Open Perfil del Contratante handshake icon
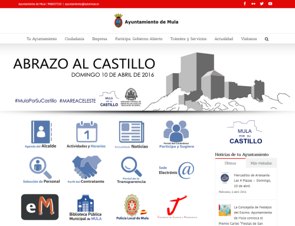Viewport: 295px width, 226px height. point(86,170)
